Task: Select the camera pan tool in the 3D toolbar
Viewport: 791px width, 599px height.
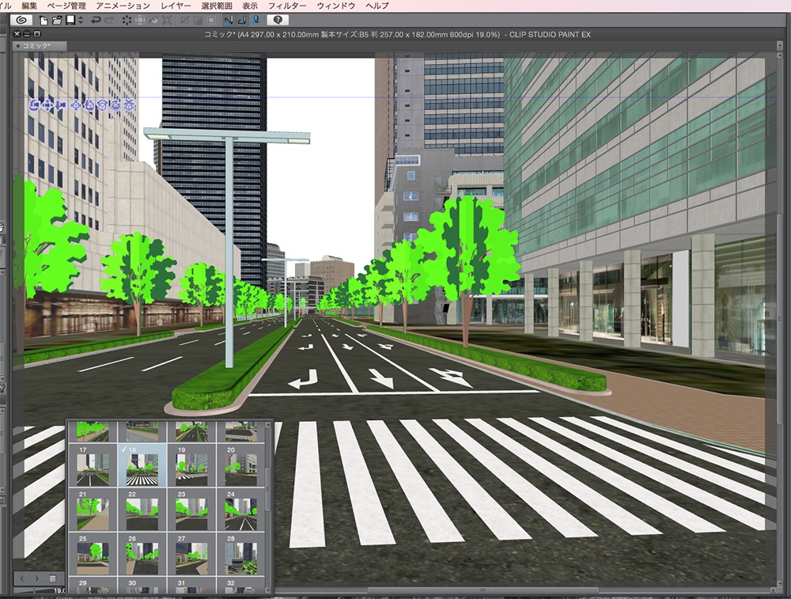Action: [x=47, y=105]
